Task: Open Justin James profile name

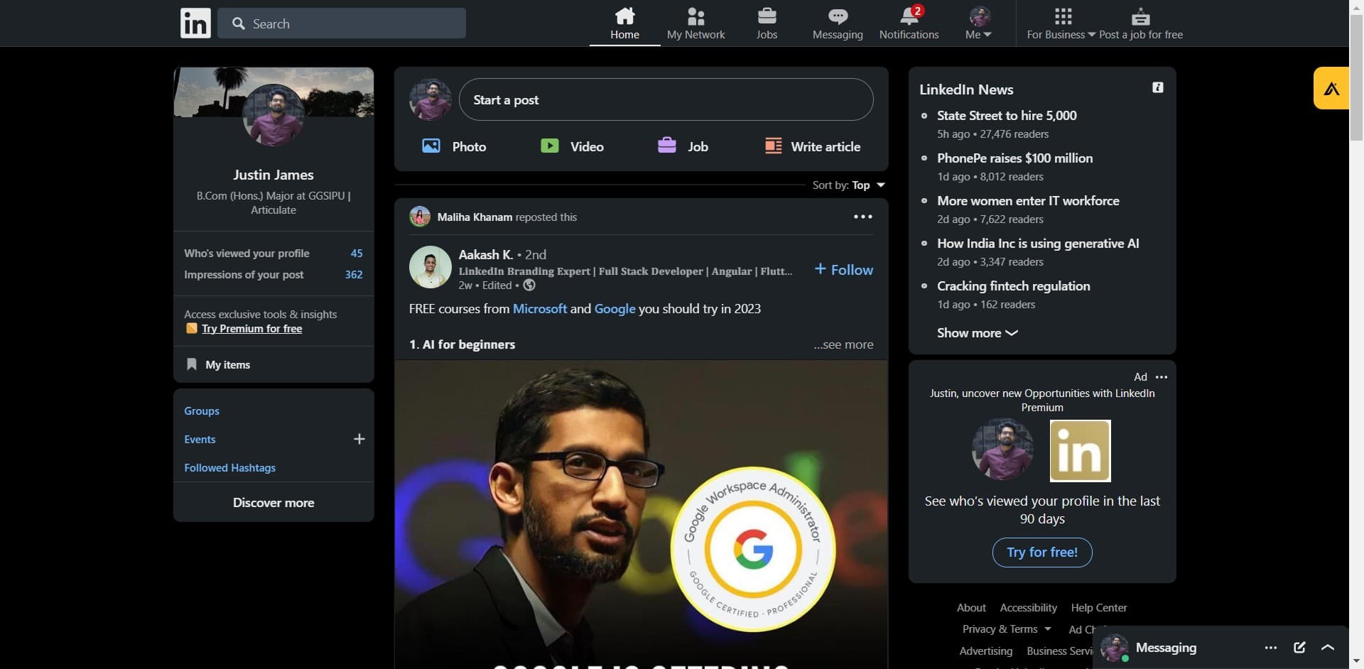Action: 274,175
